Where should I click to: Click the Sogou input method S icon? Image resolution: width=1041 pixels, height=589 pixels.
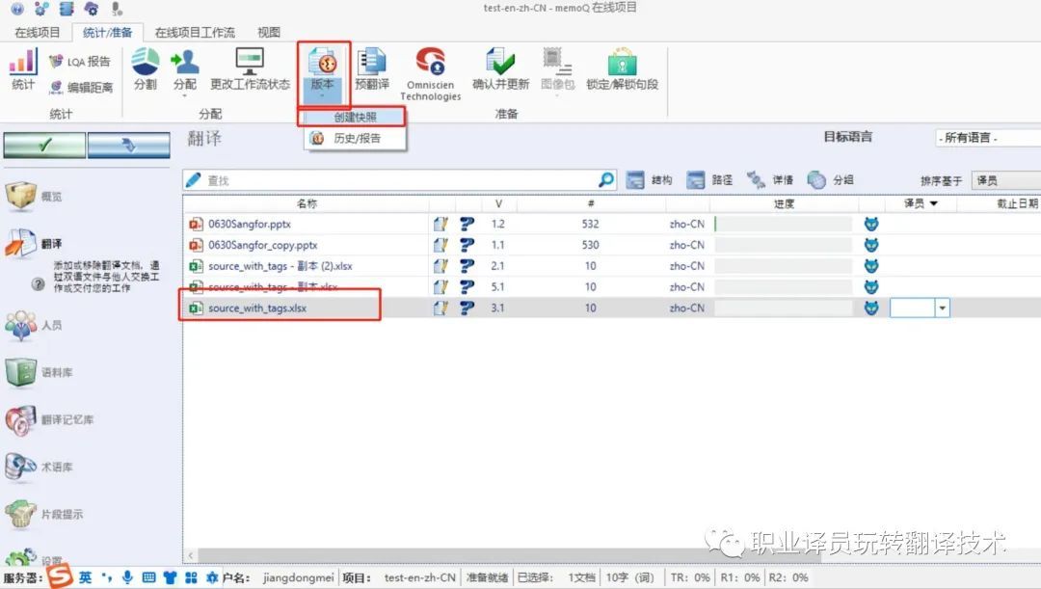[60, 576]
